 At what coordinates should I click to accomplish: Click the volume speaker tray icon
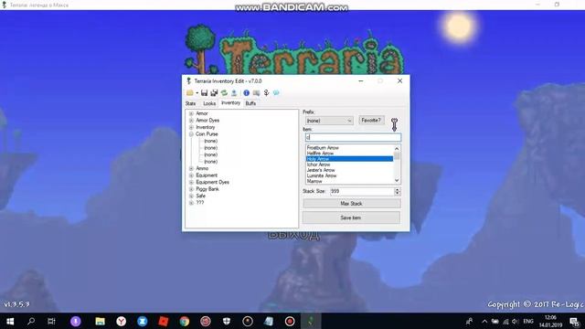516,321
